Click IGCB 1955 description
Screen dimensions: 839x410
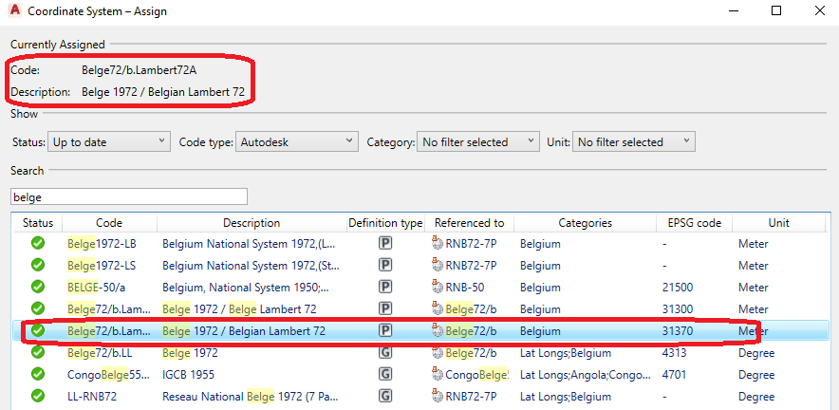pos(188,375)
